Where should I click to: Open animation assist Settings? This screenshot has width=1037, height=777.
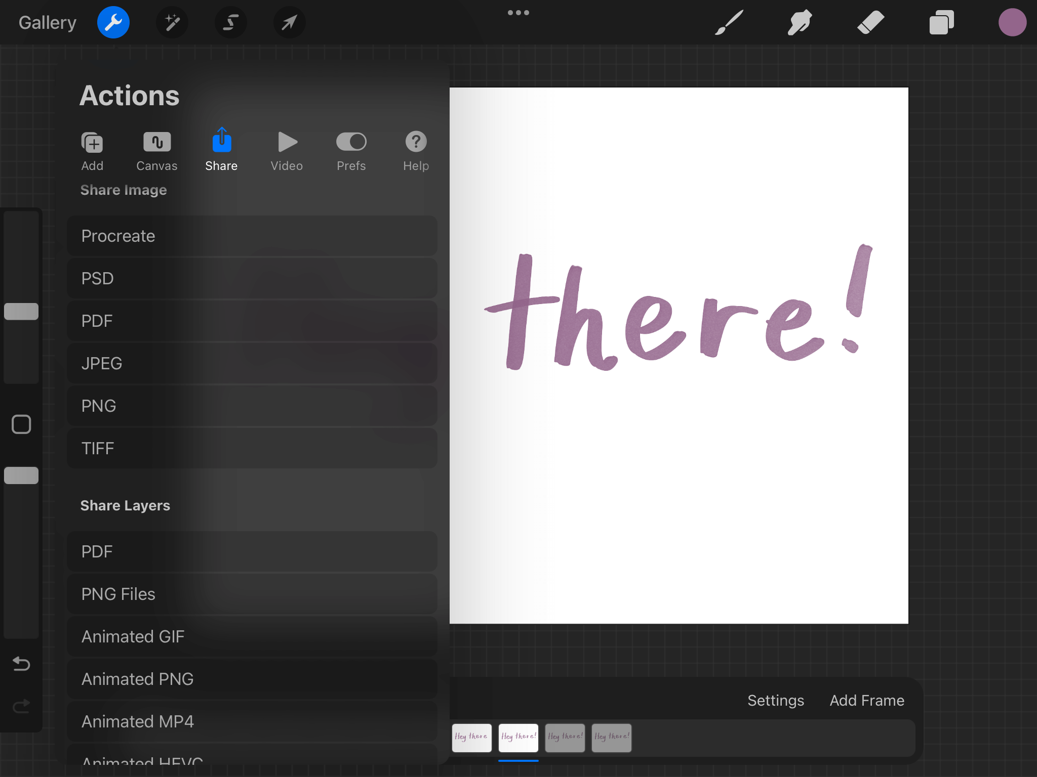click(775, 700)
